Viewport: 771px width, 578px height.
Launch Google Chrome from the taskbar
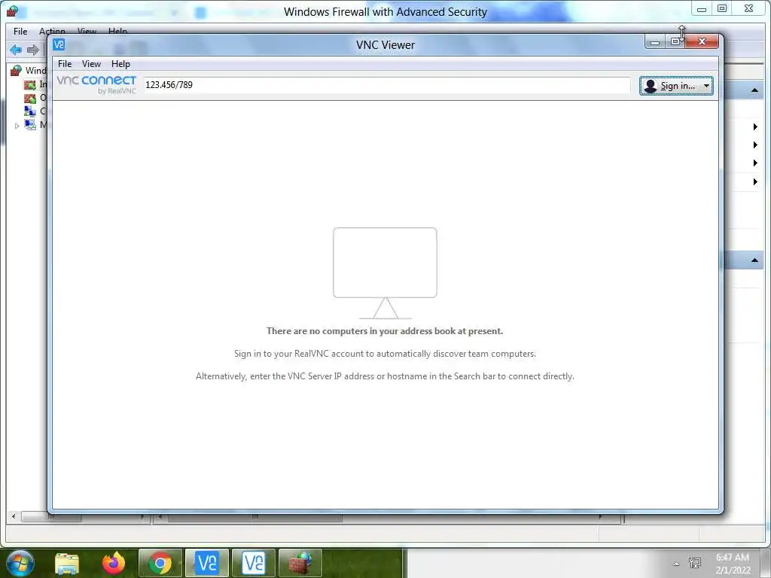[x=160, y=563]
